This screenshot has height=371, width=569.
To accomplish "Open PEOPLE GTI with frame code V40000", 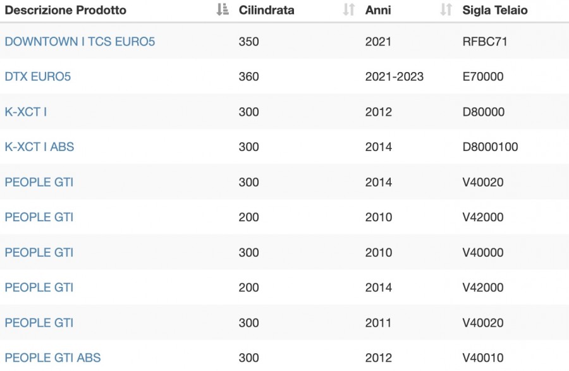I will (x=39, y=252).
